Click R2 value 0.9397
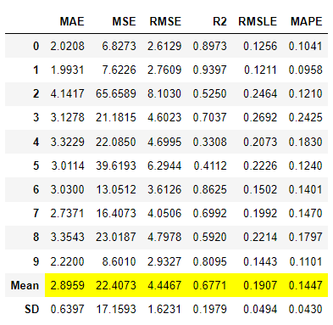Screen dimensions: 333x325 coord(209,70)
